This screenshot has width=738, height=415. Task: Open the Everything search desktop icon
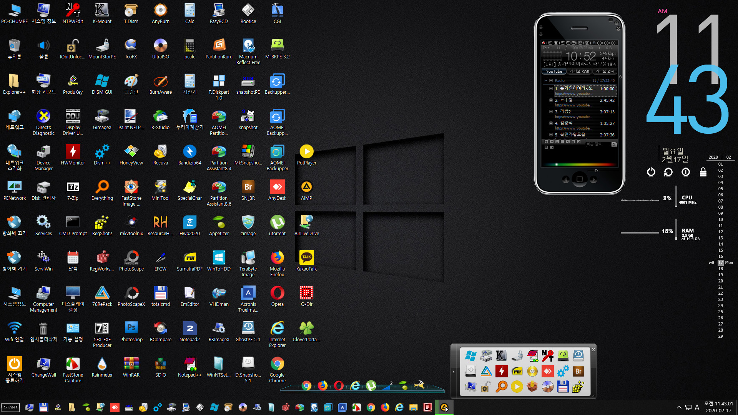pyautogui.click(x=102, y=191)
